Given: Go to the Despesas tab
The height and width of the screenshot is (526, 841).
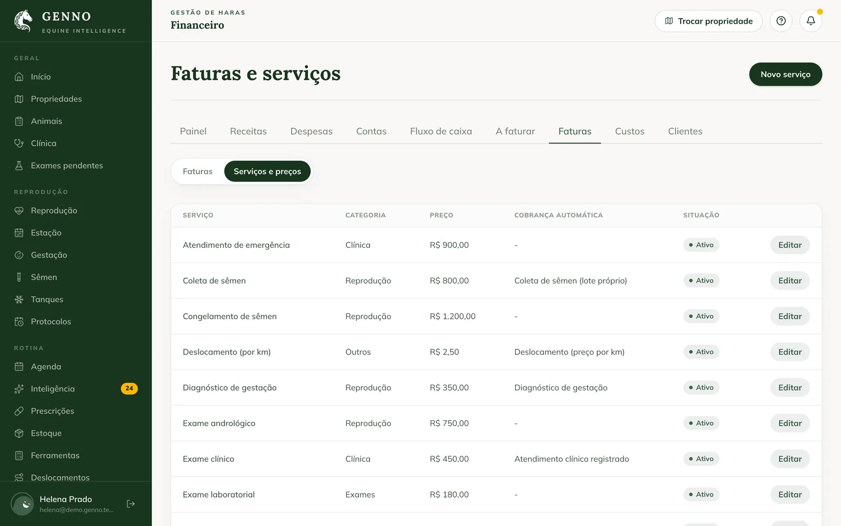Looking at the screenshot, I should [x=311, y=131].
